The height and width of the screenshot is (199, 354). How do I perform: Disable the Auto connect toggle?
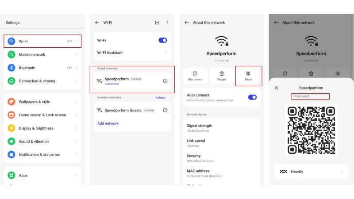(252, 97)
